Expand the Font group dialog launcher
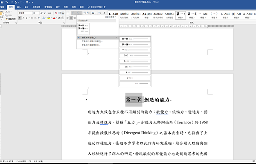Image resolution: width=256 pixels, height=164 pixels. pos(64,23)
